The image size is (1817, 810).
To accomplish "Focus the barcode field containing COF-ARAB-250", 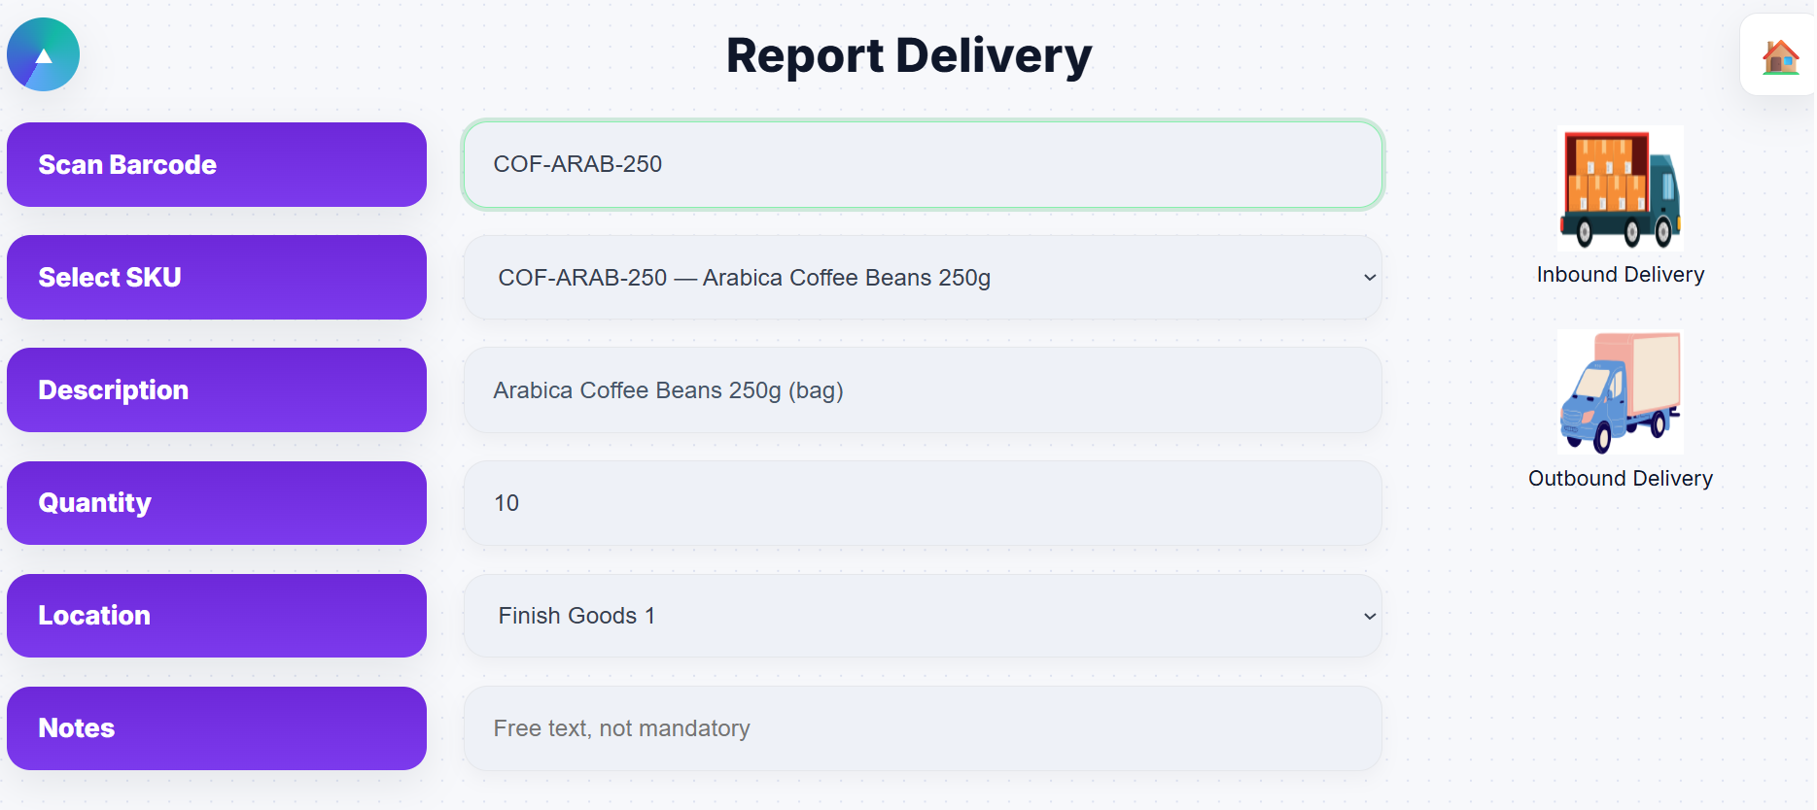I will (x=922, y=165).
